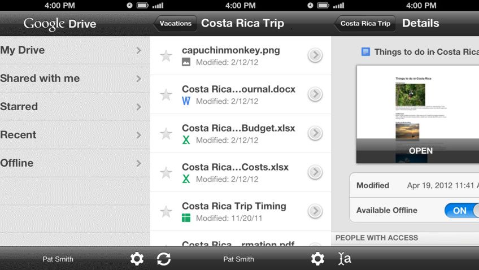Screen dimensions: 479x270
Task: Toggle star on Costa Rica Trip Timing
Action: tap(166, 212)
